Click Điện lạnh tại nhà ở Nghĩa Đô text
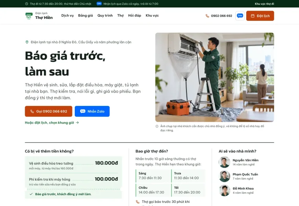Screen dimensions: 299x206 pyautogui.click(x=81, y=42)
